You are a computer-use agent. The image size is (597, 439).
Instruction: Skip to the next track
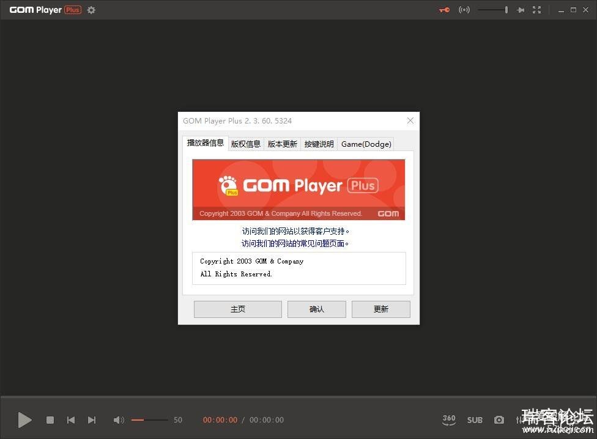pos(92,420)
